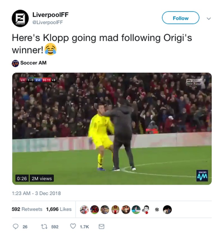The height and width of the screenshot is (237, 224).
Task: Open the Soccer AM attribution link
Action: pos(33,63)
